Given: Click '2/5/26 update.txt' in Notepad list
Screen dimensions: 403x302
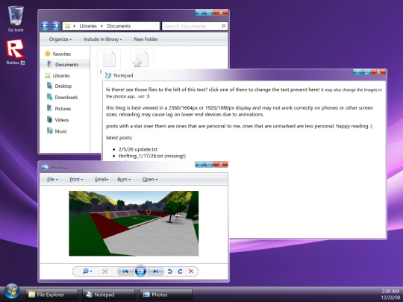Looking at the screenshot, I should coord(138,149).
